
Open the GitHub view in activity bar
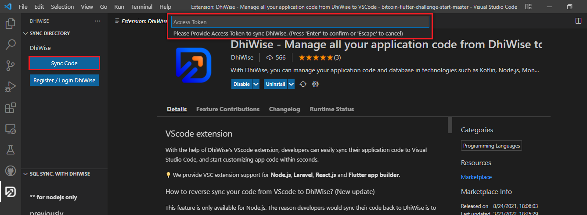[11, 171]
